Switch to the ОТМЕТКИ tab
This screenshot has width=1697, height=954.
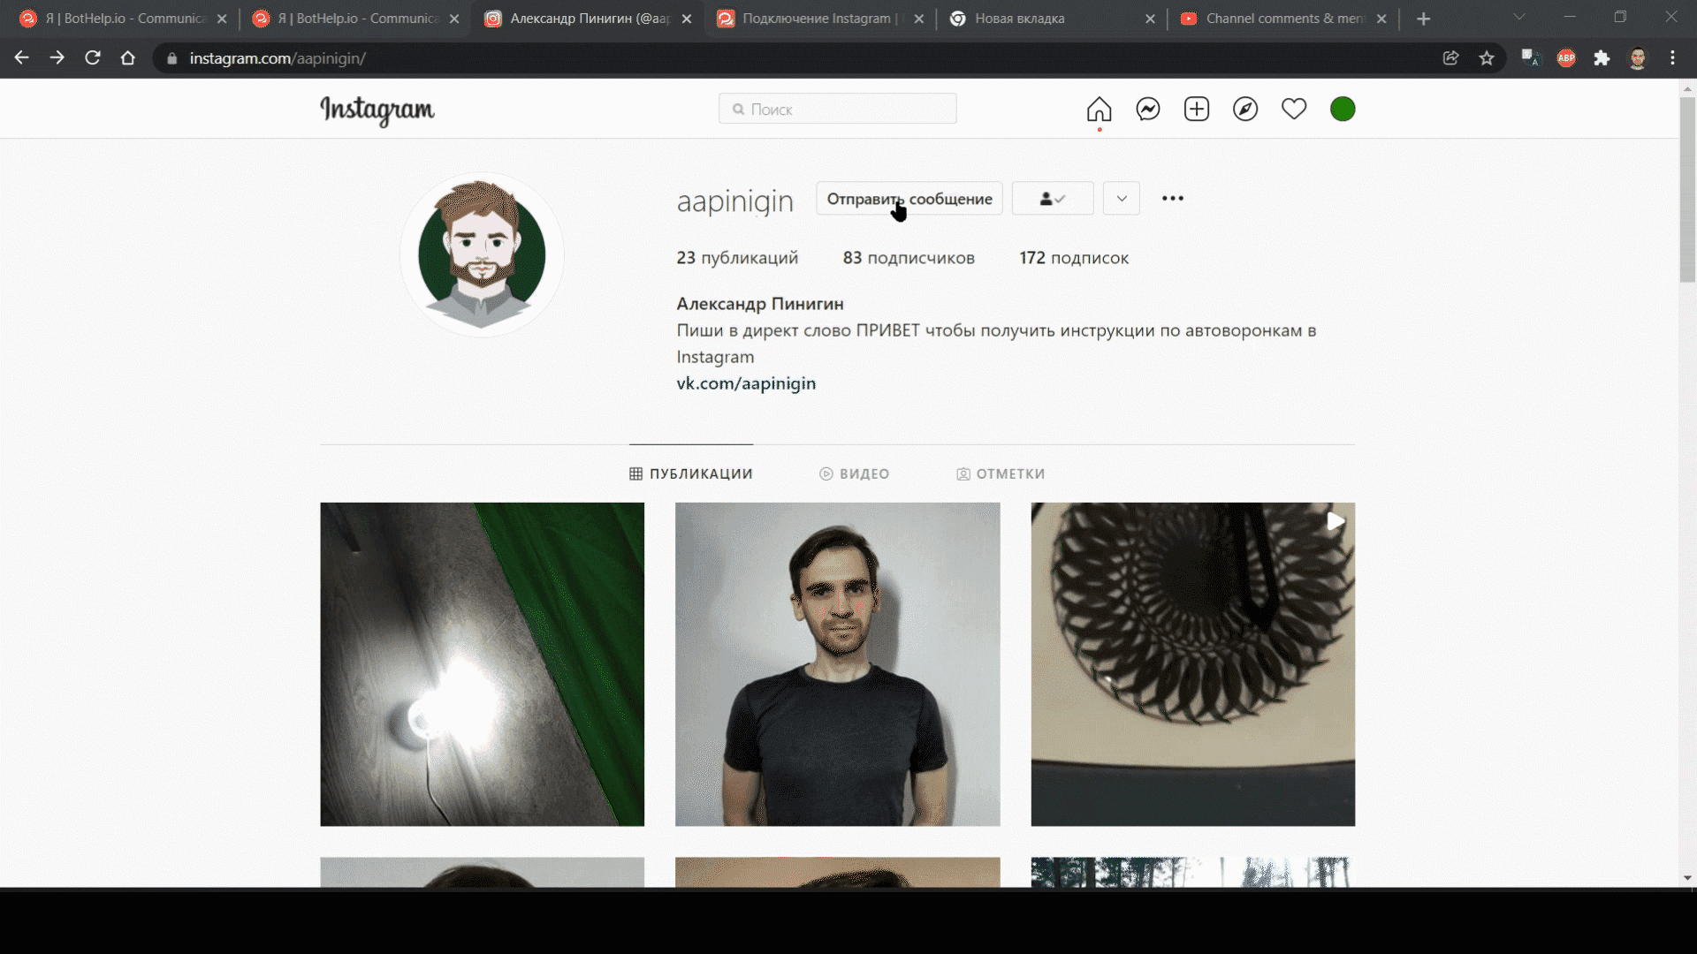point(1001,473)
